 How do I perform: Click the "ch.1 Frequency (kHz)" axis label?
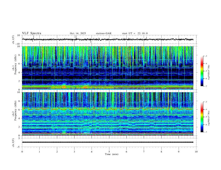14,64
